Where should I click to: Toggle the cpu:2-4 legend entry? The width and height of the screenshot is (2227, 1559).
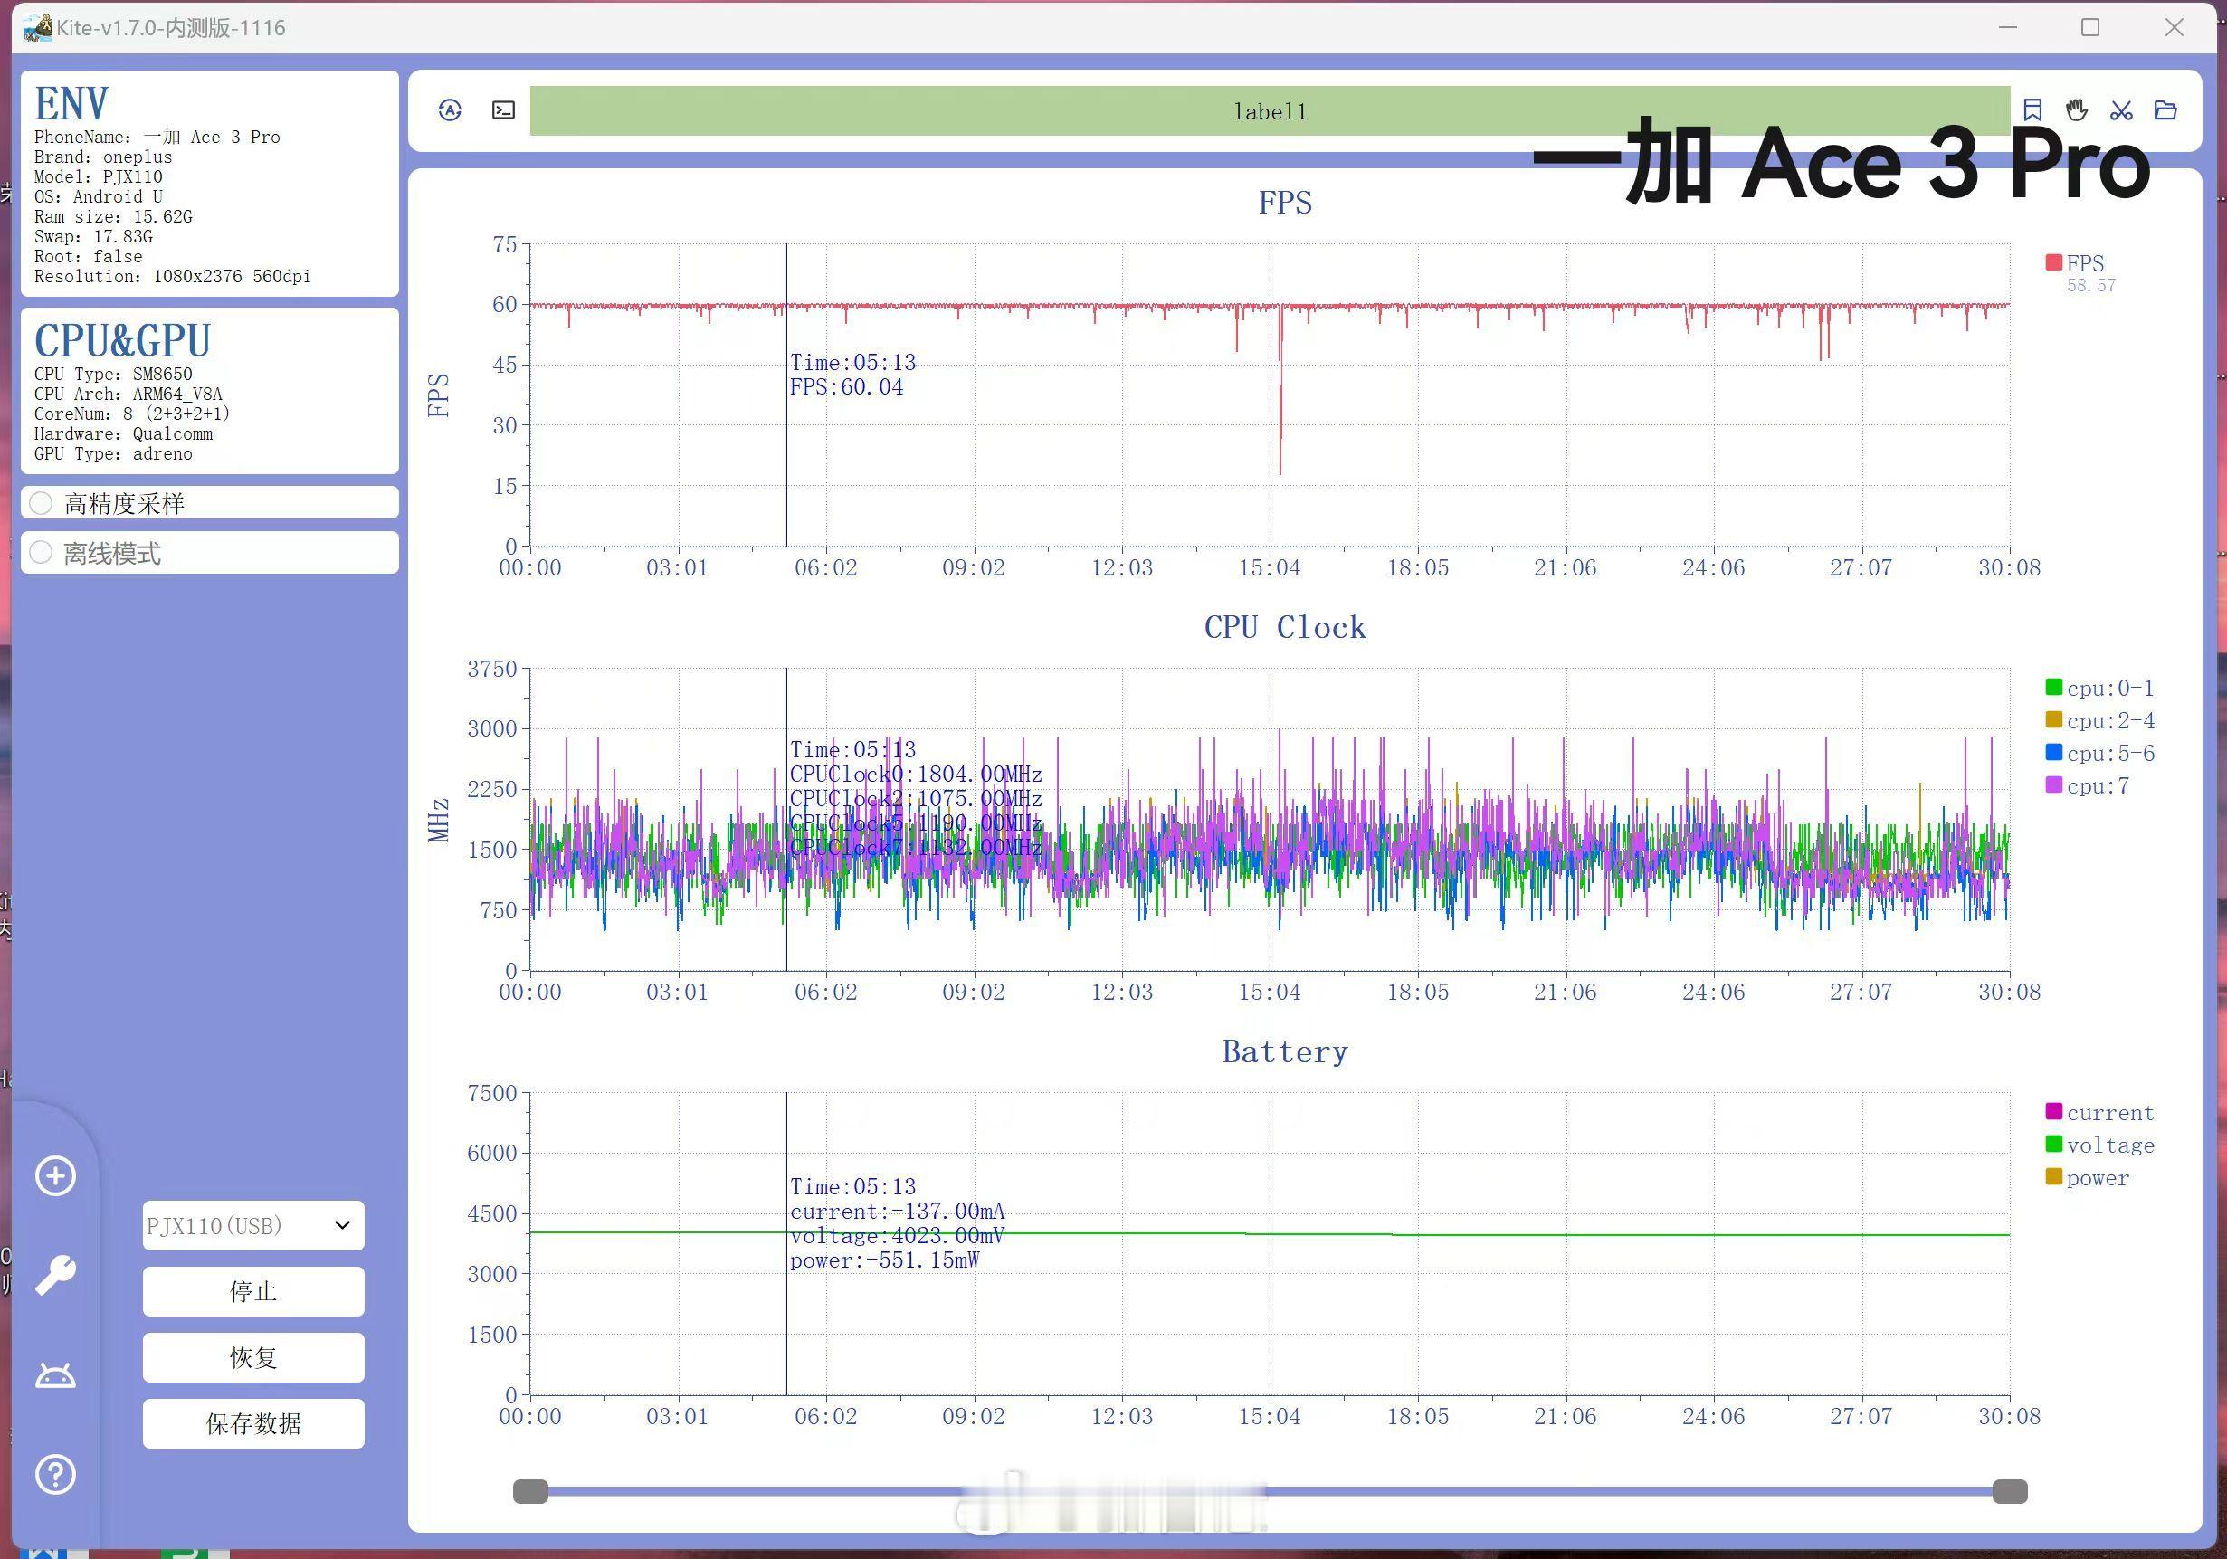[2100, 721]
